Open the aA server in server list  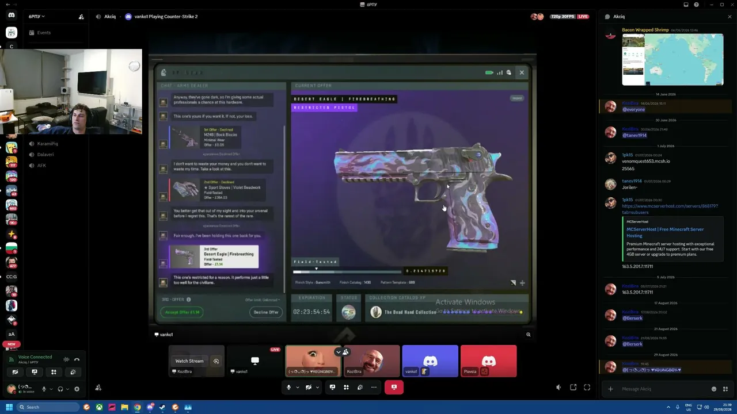coord(12,334)
